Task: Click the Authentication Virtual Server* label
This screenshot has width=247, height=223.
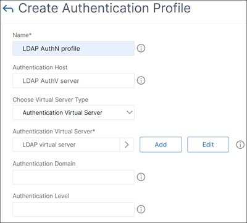Action: (x=54, y=132)
